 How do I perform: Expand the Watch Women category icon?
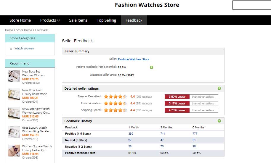11,49
